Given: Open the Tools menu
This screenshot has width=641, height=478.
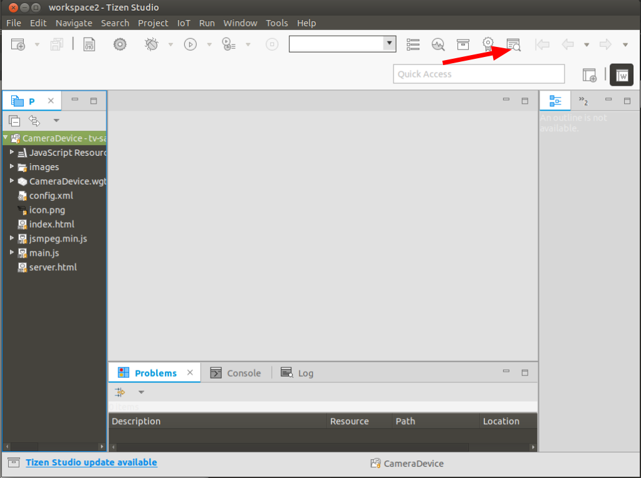Looking at the screenshot, I should pos(277,23).
